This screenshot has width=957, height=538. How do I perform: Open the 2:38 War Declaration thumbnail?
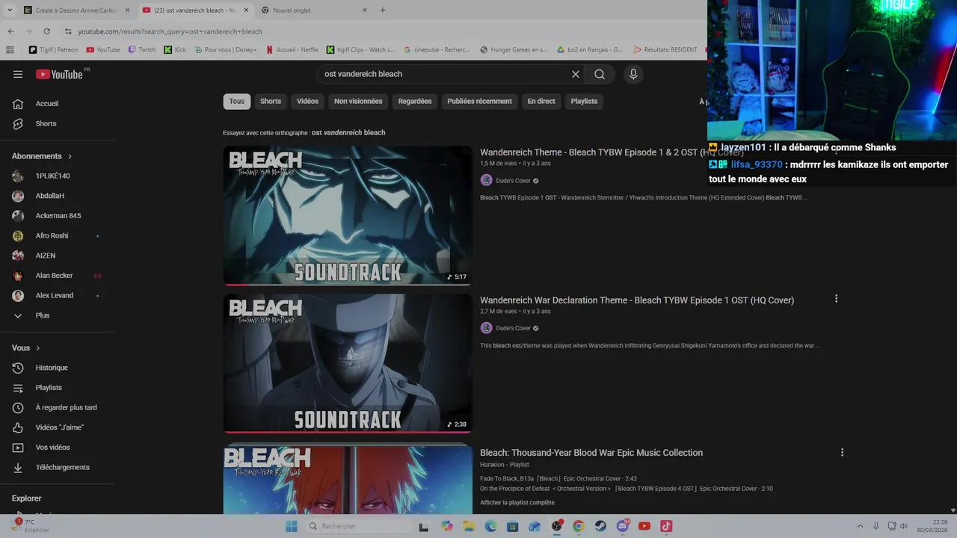[x=348, y=363]
